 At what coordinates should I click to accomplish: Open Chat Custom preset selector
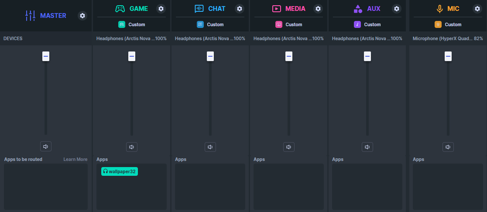[210, 24]
